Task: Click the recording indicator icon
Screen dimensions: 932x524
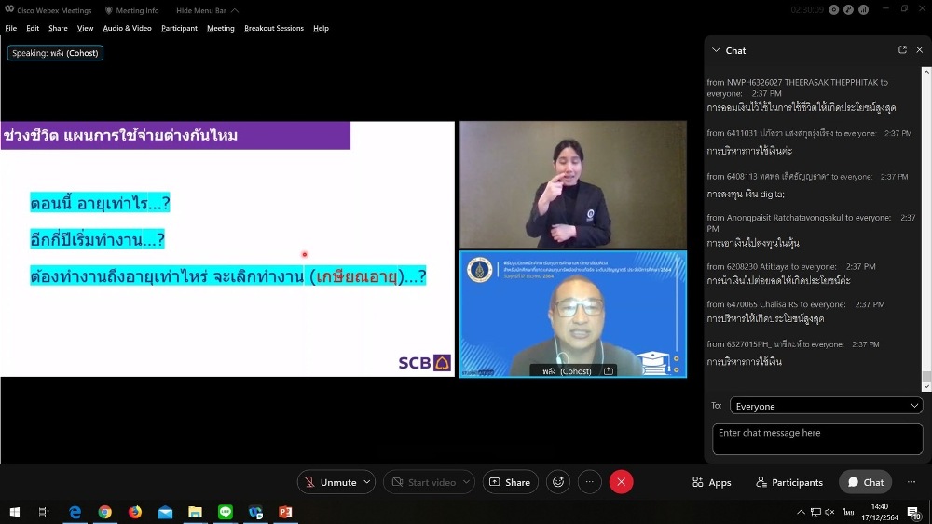Action: pyautogui.click(x=835, y=9)
